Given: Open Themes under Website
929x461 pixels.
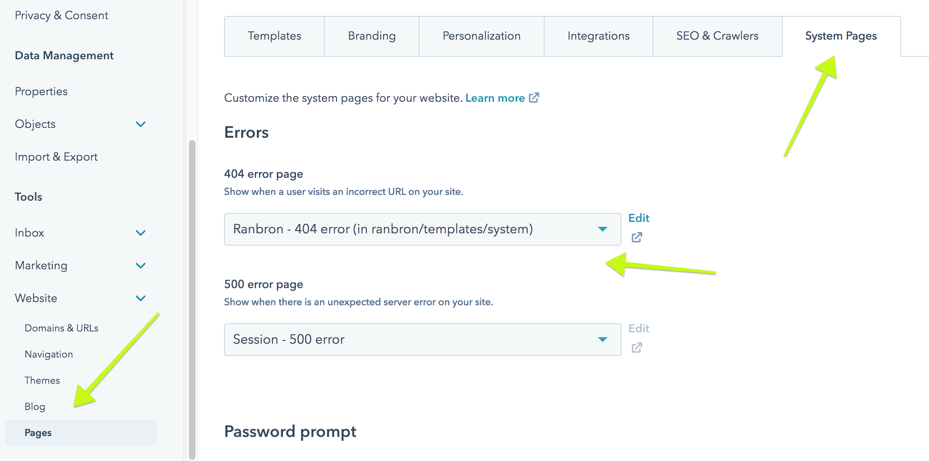Looking at the screenshot, I should coord(42,380).
